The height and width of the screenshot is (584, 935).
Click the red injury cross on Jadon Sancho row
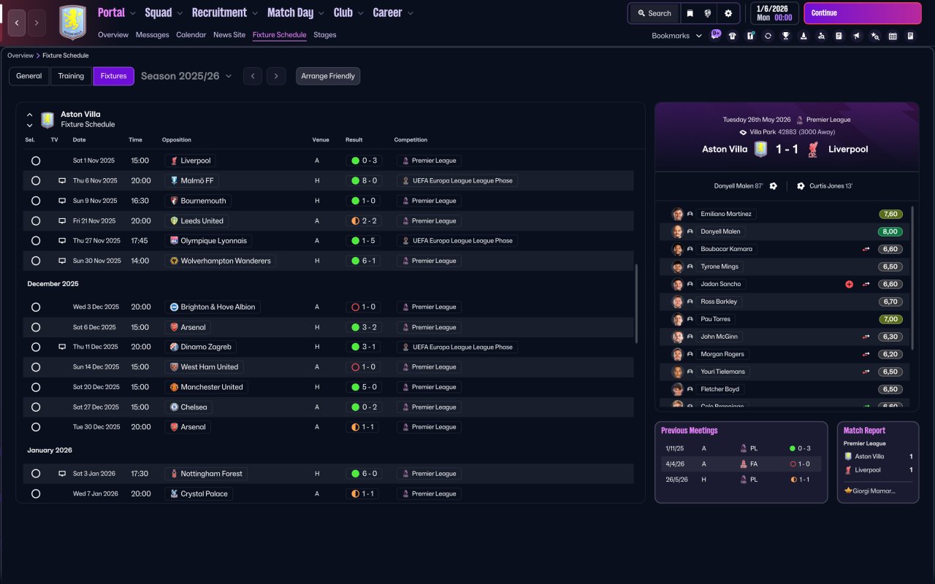coord(849,284)
